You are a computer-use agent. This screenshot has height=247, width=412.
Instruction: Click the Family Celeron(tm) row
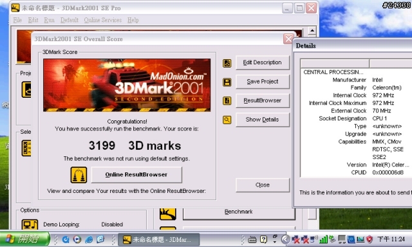click(x=356, y=87)
